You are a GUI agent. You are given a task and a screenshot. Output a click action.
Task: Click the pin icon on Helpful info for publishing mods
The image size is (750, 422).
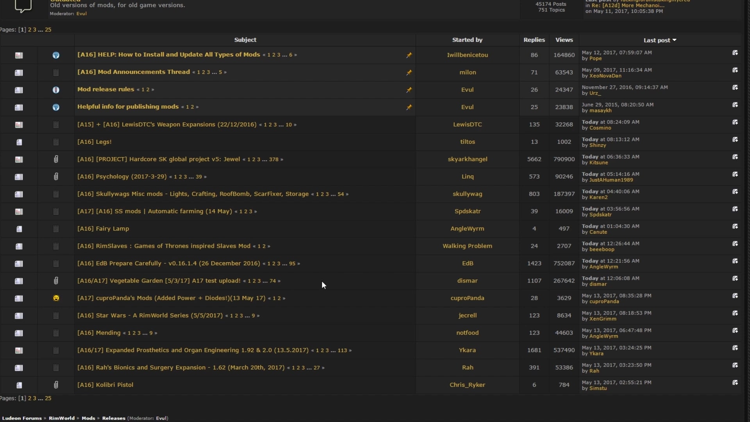pyautogui.click(x=409, y=107)
